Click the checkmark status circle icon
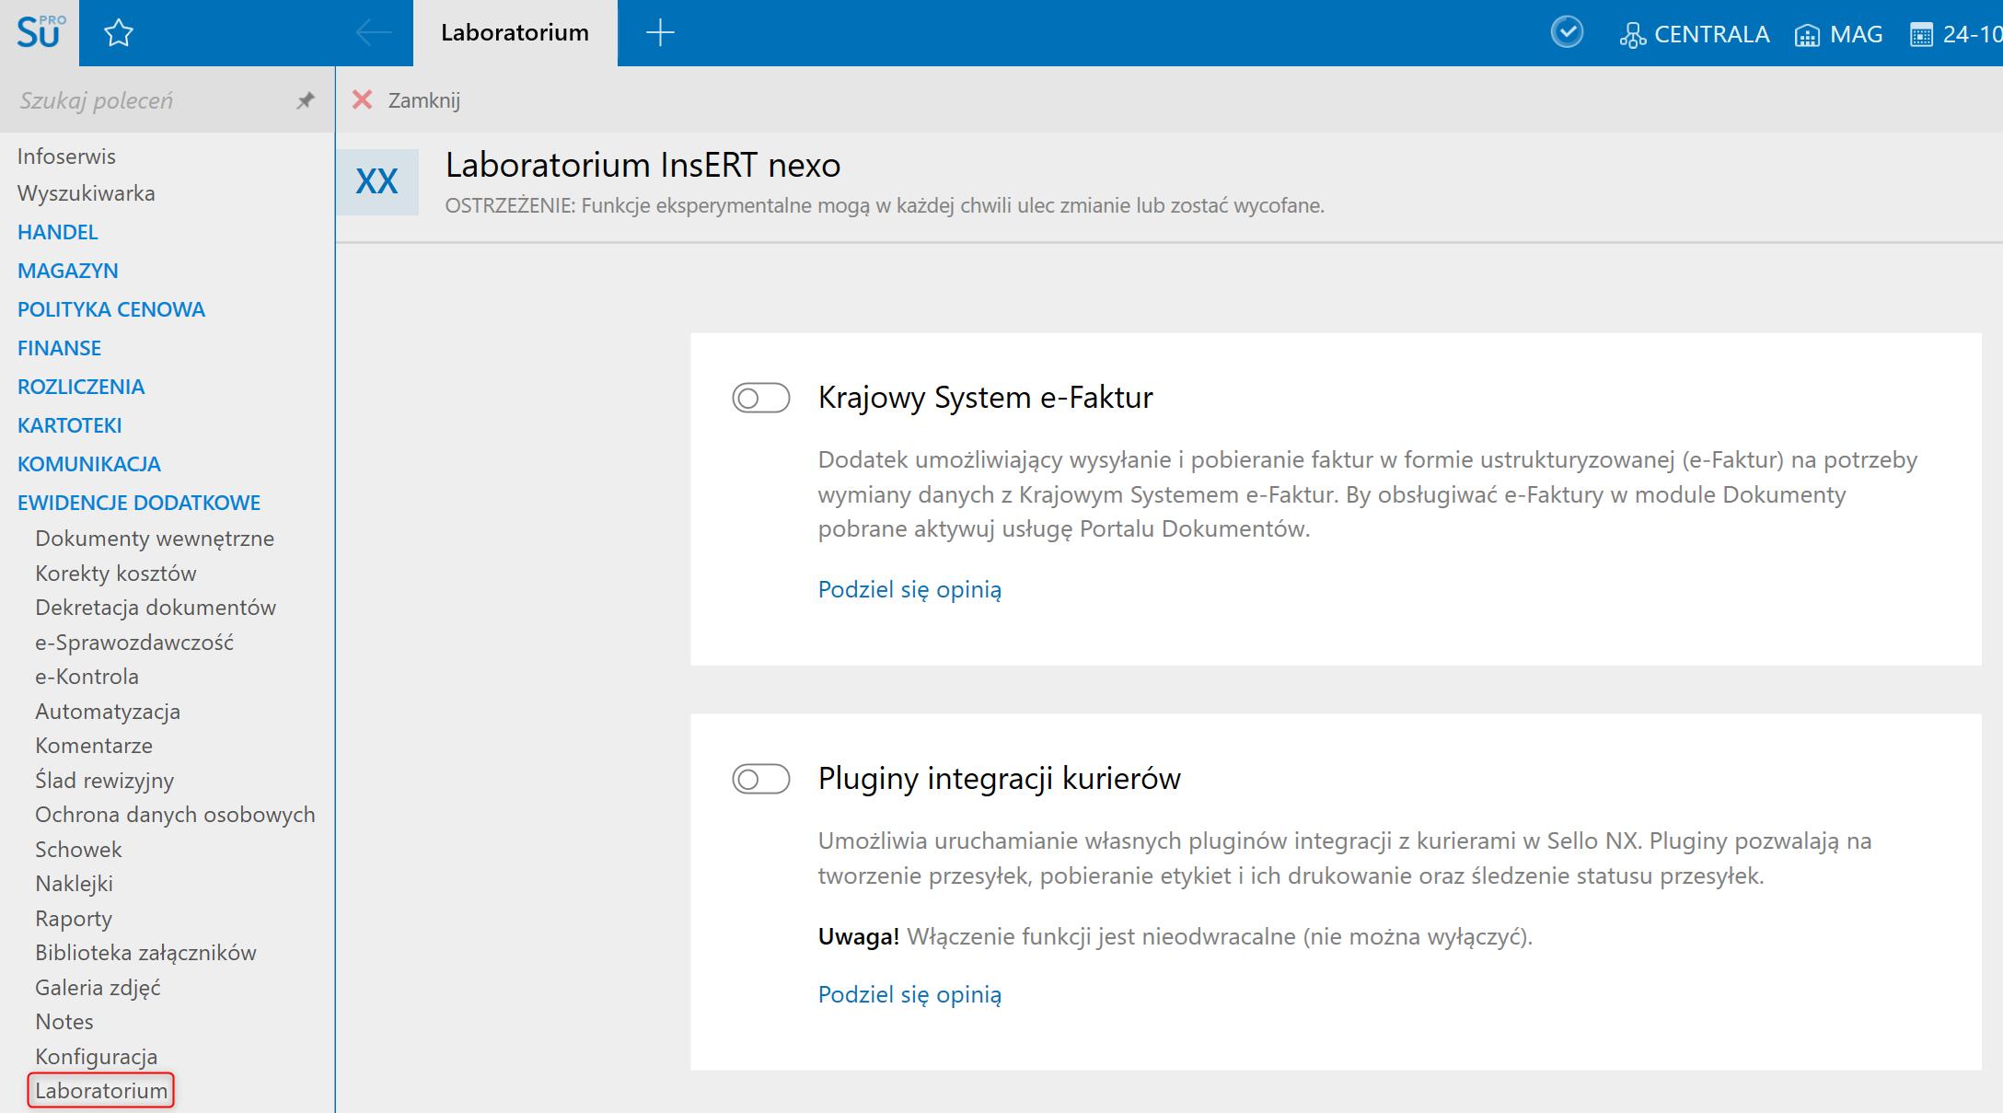 tap(1567, 33)
